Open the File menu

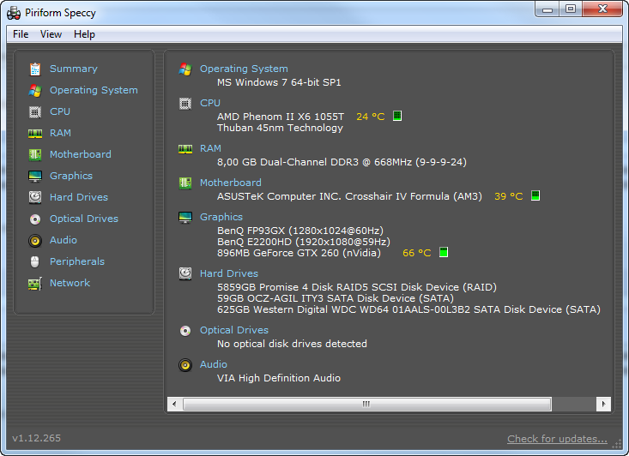tap(21, 34)
